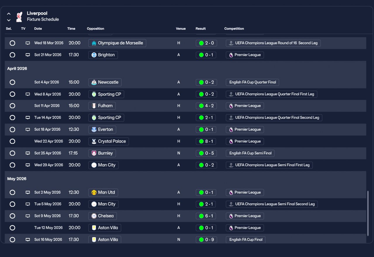Click the green result dot for Chelsea match
The height and width of the screenshot is (257, 374).
pos(201,216)
